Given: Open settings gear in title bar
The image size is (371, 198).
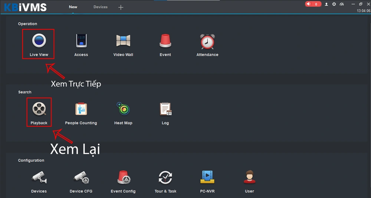Looking at the screenshot, I should point(334,4).
